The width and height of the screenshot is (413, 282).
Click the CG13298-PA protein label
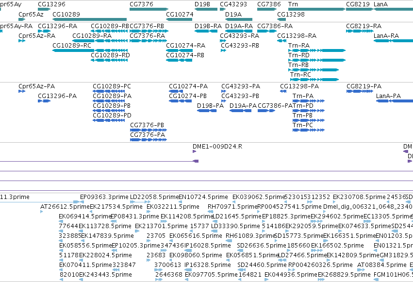click(299, 86)
